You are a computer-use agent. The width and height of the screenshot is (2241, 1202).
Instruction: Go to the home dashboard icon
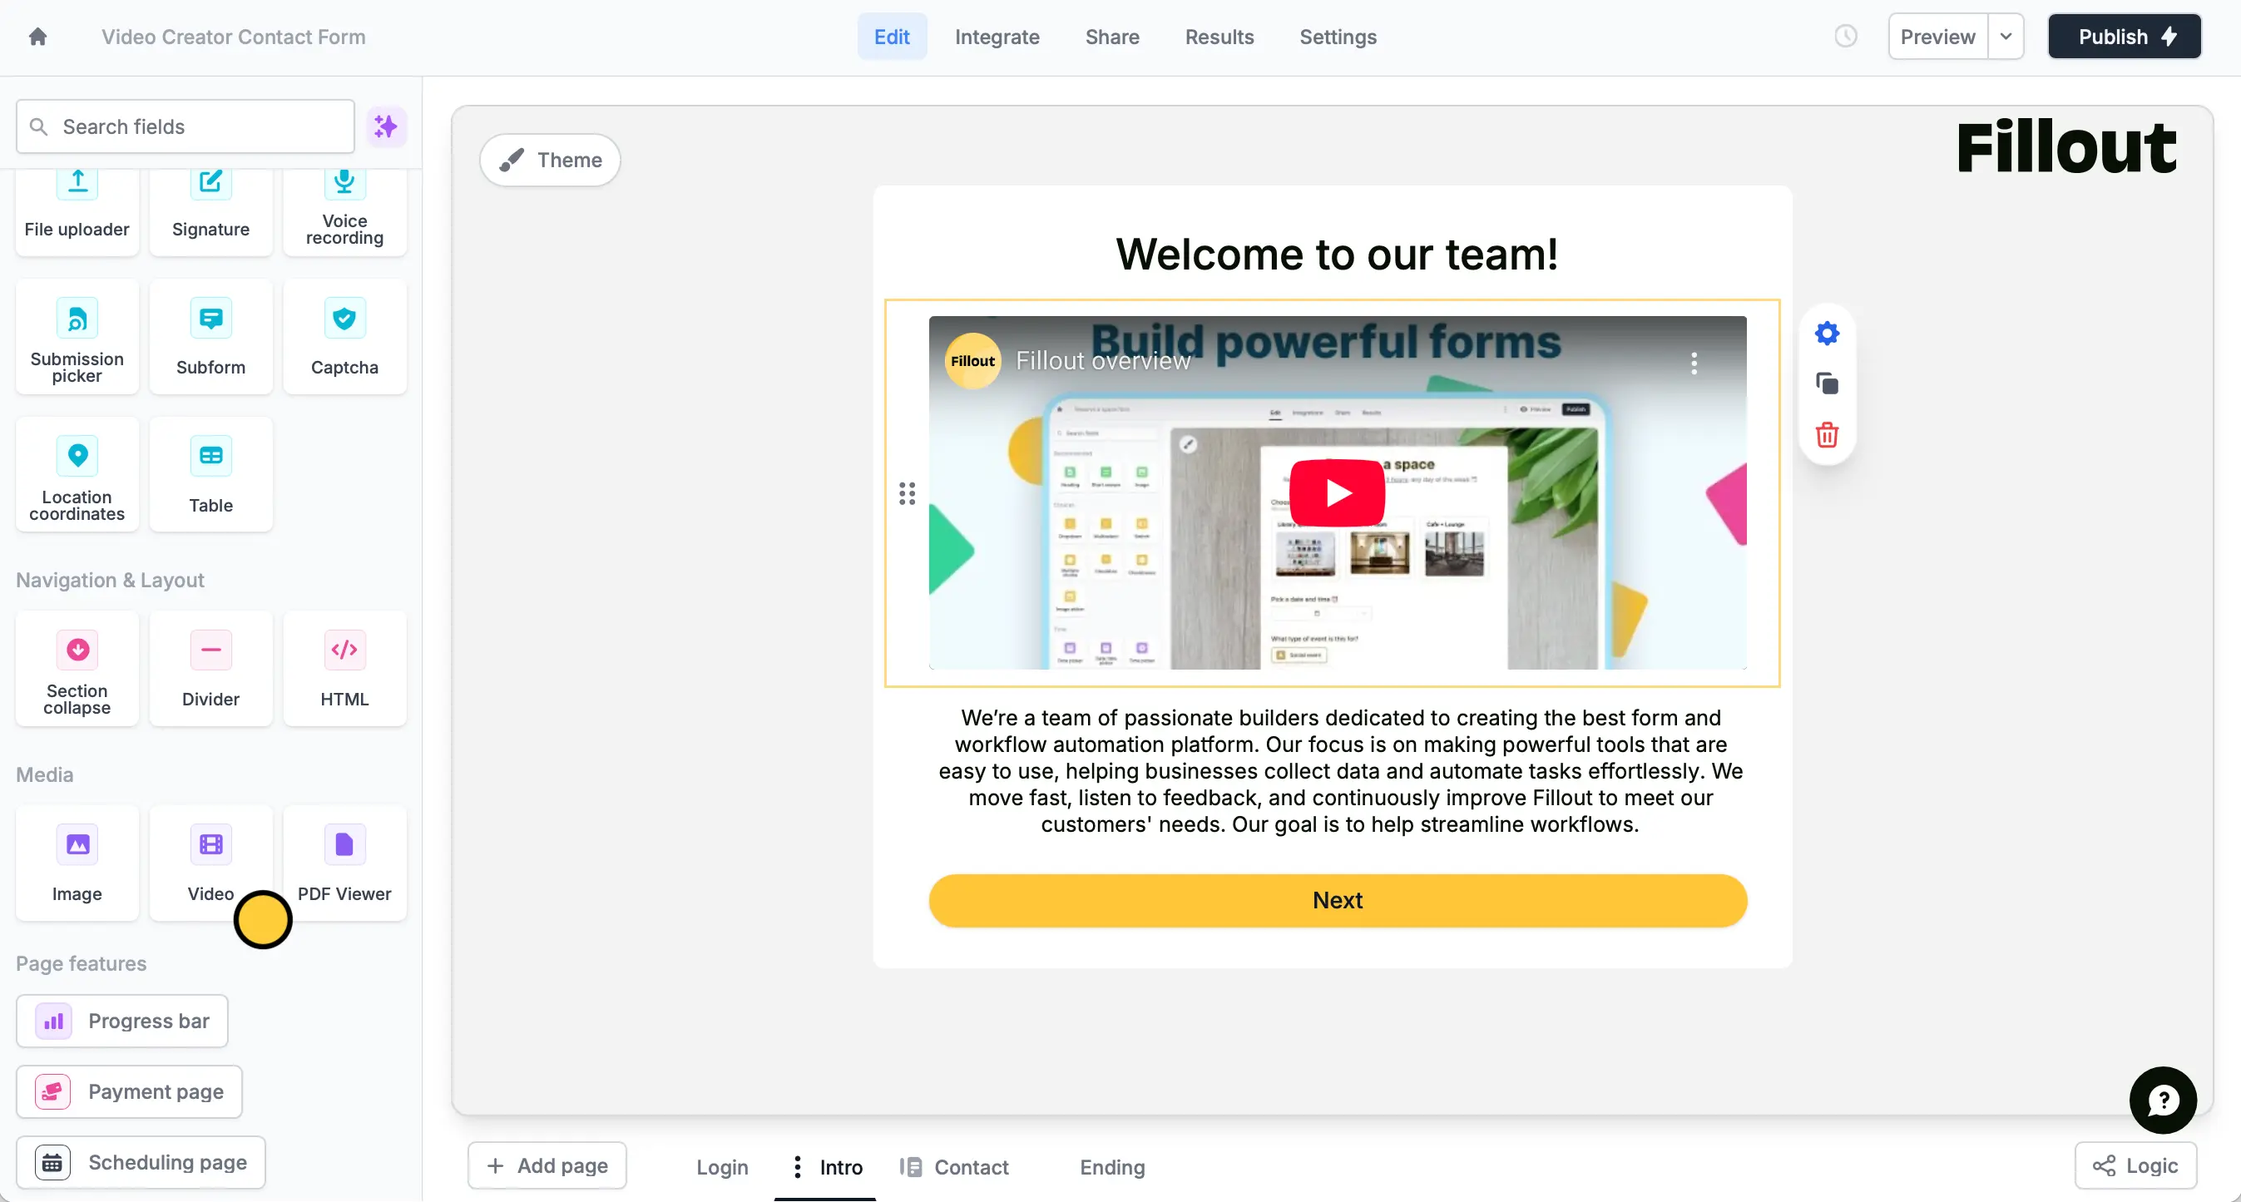click(x=37, y=37)
